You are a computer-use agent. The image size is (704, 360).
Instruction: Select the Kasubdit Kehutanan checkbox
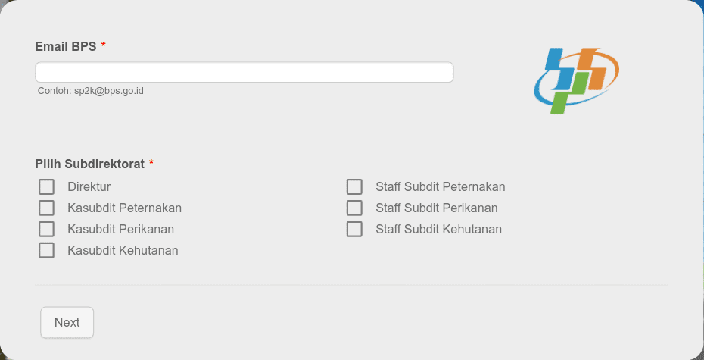point(46,250)
